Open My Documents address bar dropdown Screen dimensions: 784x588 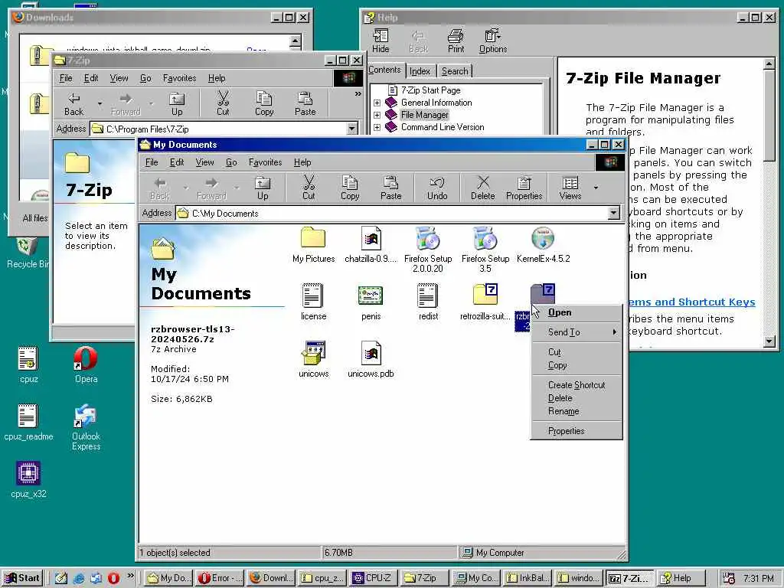(613, 214)
